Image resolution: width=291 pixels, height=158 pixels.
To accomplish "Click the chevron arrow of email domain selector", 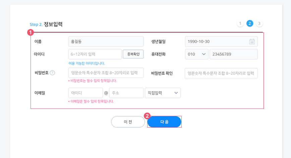I will [x=176, y=93].
